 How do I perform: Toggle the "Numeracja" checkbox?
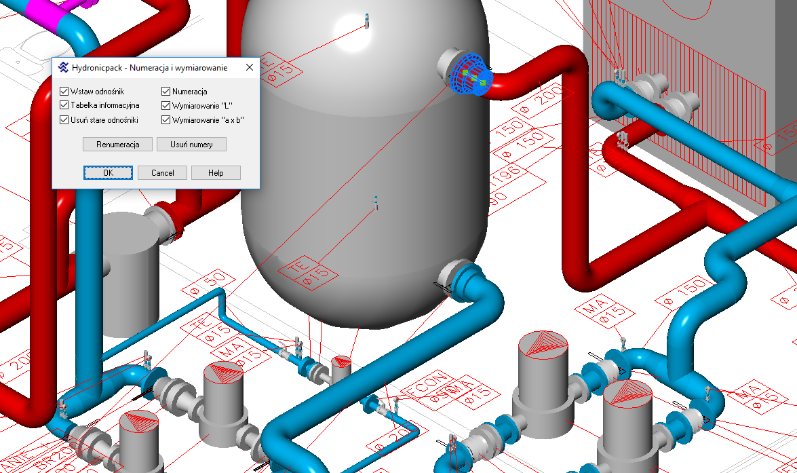[x=166, y=91]
